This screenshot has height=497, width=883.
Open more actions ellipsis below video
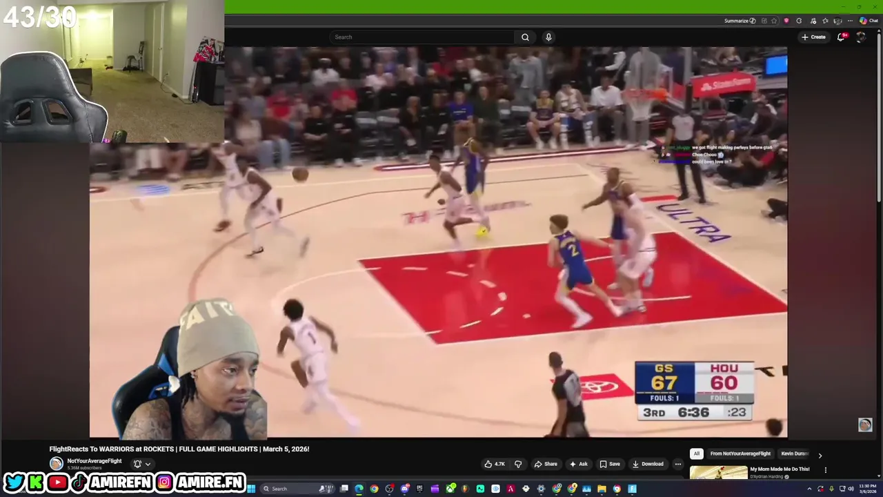pyautogui.click(x=678, y=464)
